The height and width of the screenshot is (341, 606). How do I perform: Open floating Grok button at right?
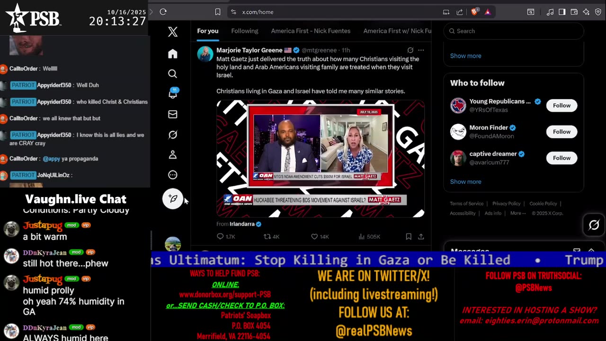click(x=594, y=225)
